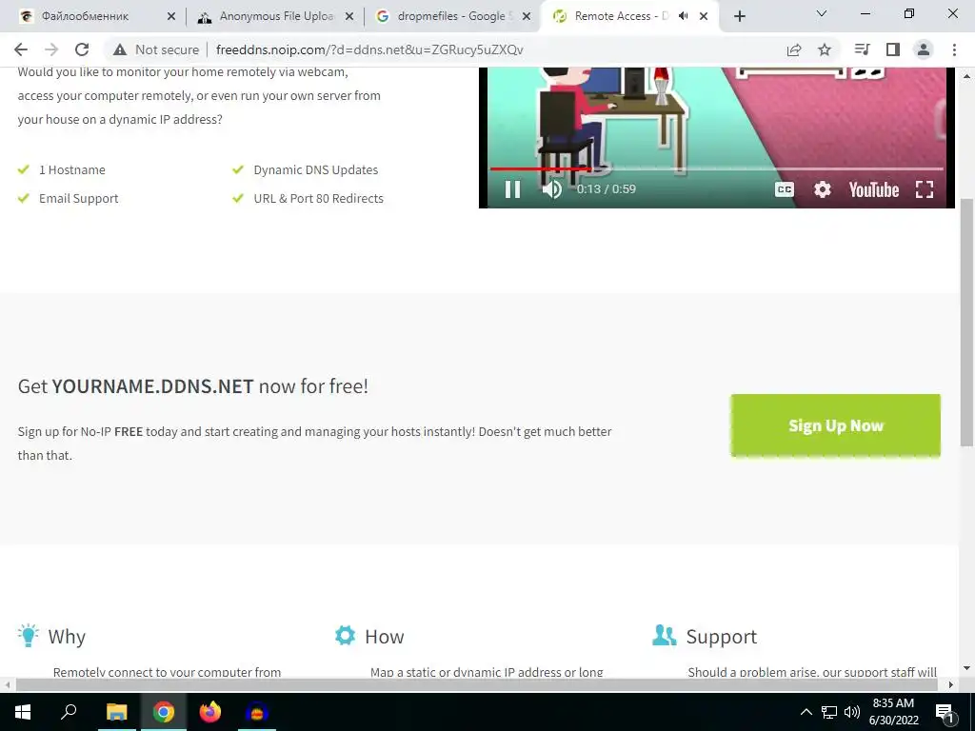The width and height of the screenshot is (975, 731).
Task: Close the Anonymous File Upload tab
Action: (349, 17)
